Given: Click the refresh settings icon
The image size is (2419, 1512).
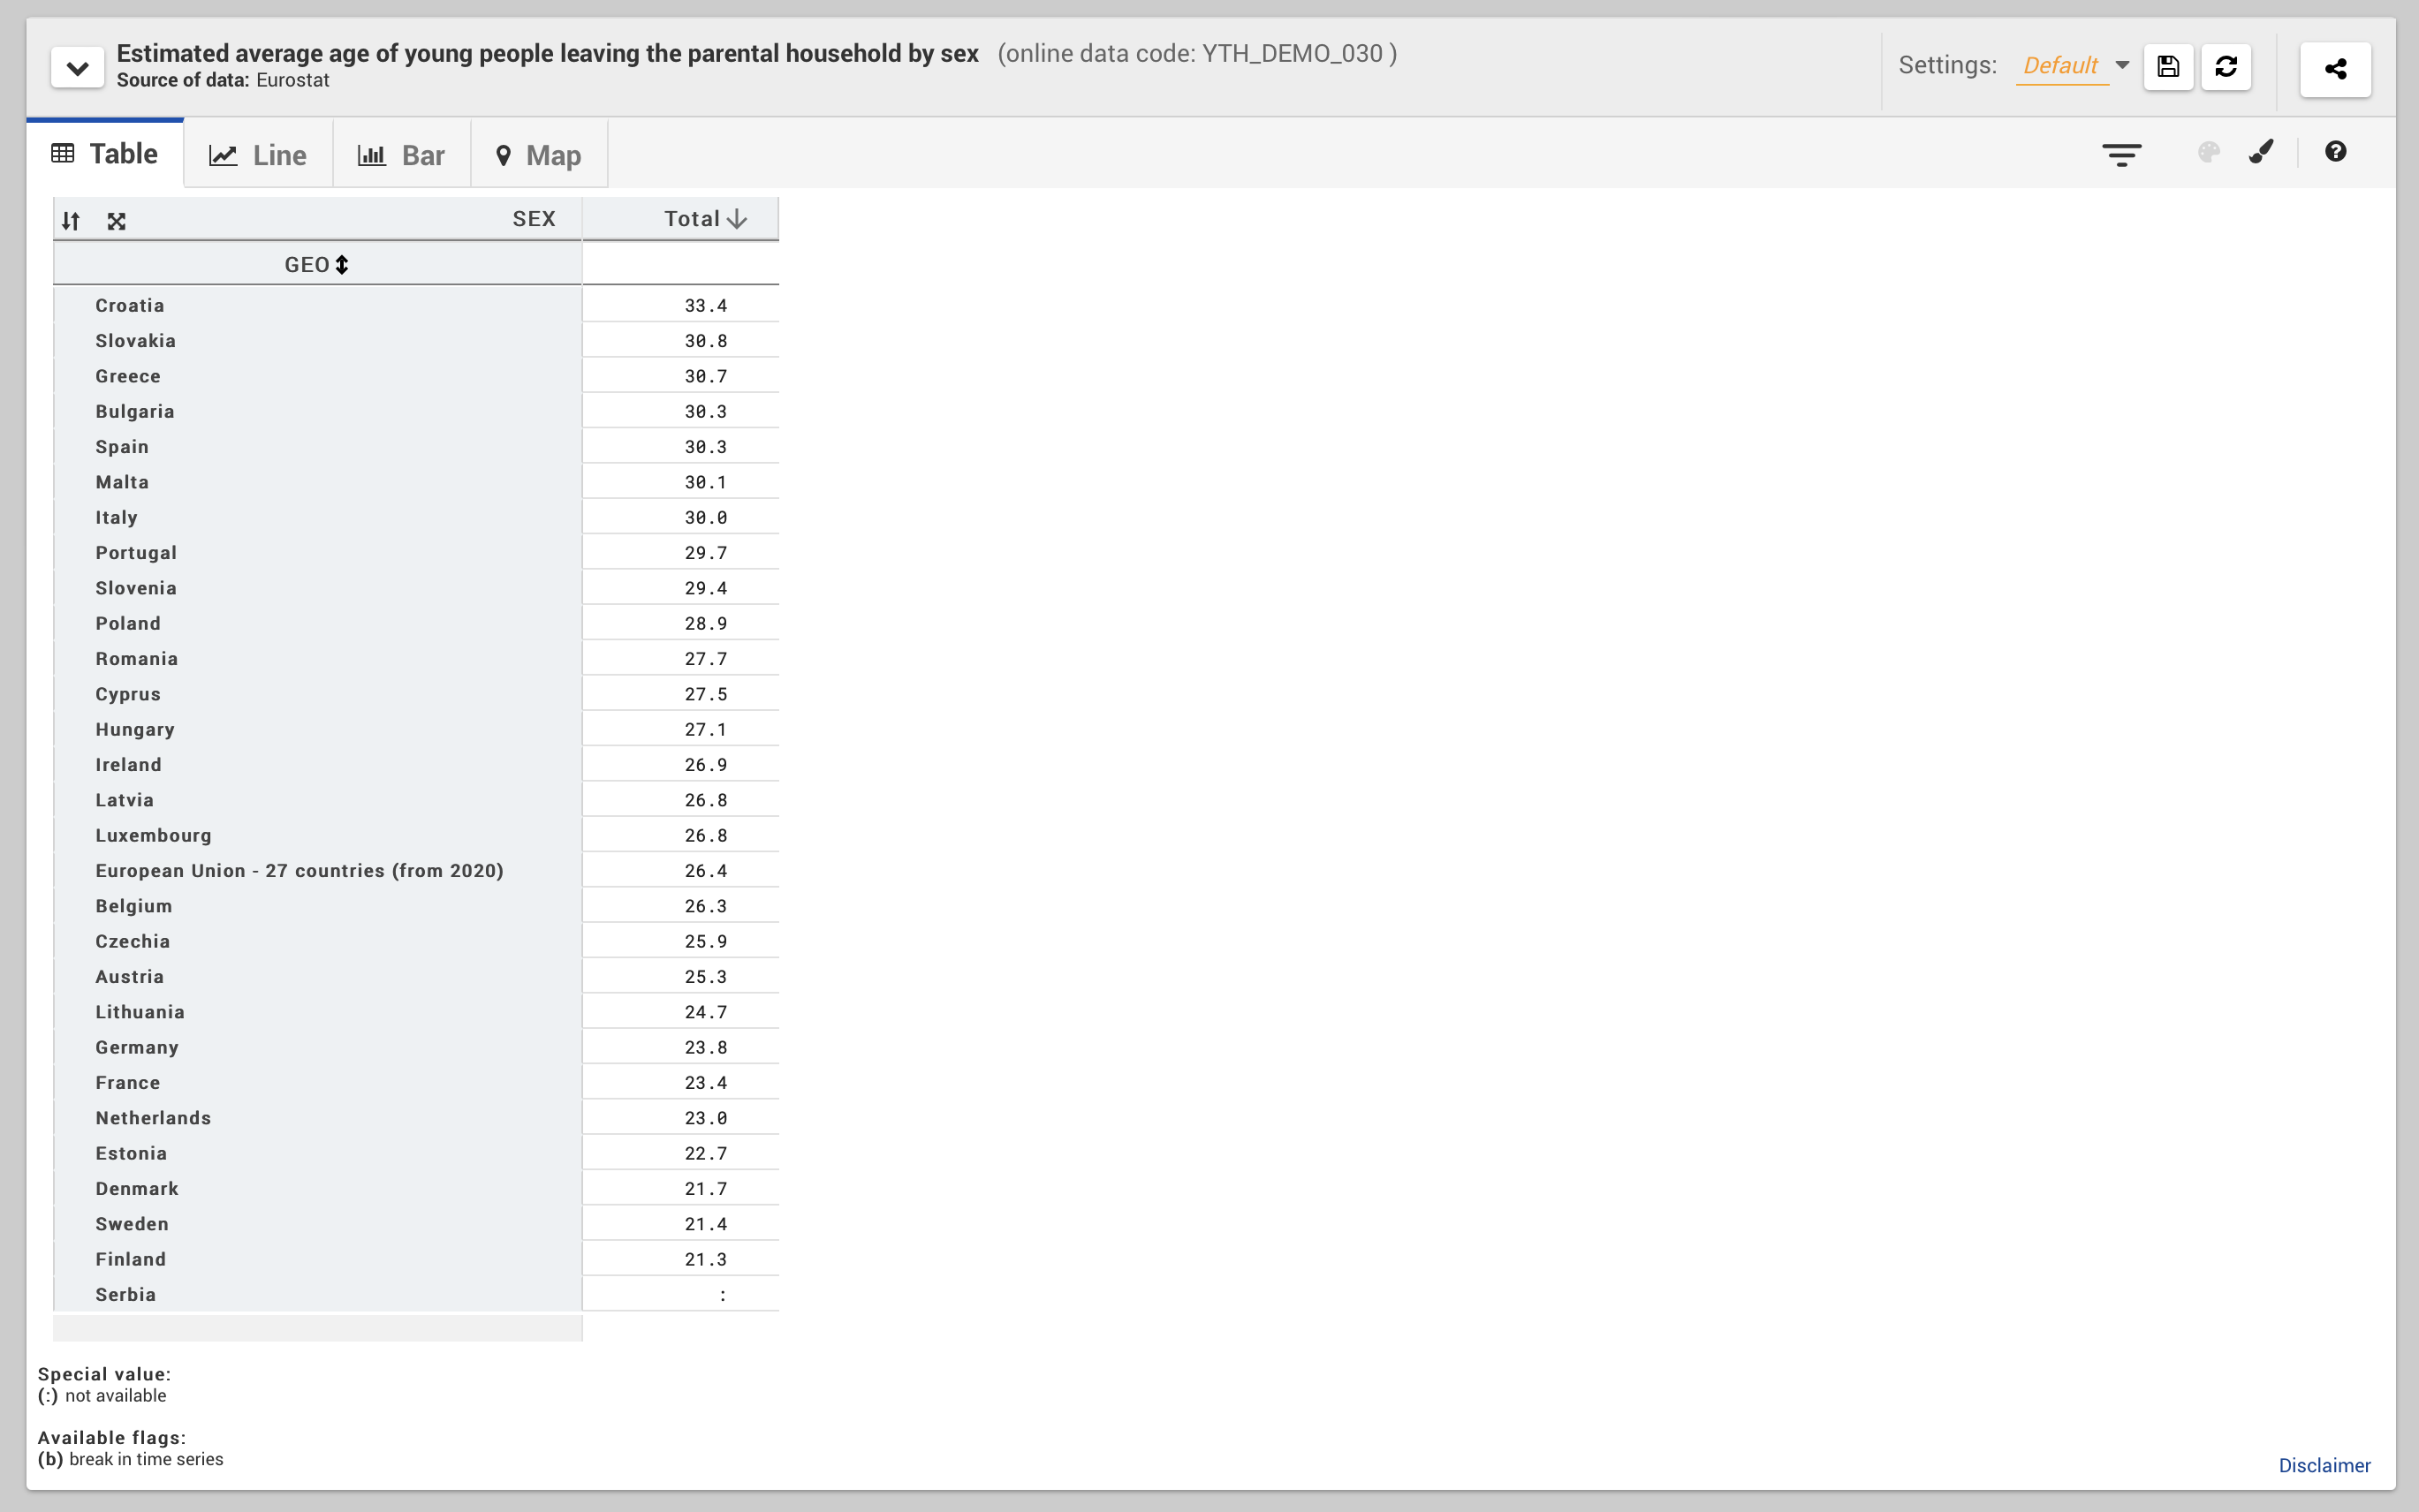Looking at the screenshot, I should (x=2226, y=67).
